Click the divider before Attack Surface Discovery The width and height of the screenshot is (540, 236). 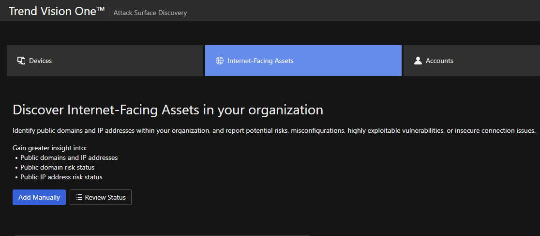[109, 13]
